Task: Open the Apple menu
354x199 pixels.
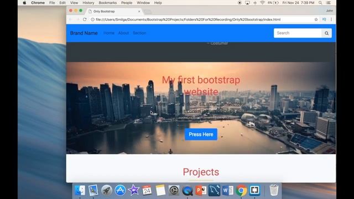Action: pos(24,3)
